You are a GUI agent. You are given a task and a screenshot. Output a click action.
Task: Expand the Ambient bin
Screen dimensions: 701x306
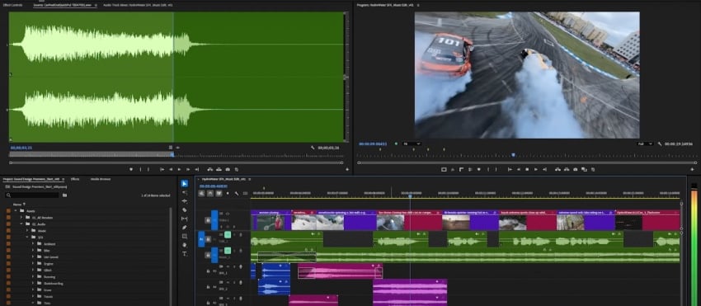click(33, 244)
